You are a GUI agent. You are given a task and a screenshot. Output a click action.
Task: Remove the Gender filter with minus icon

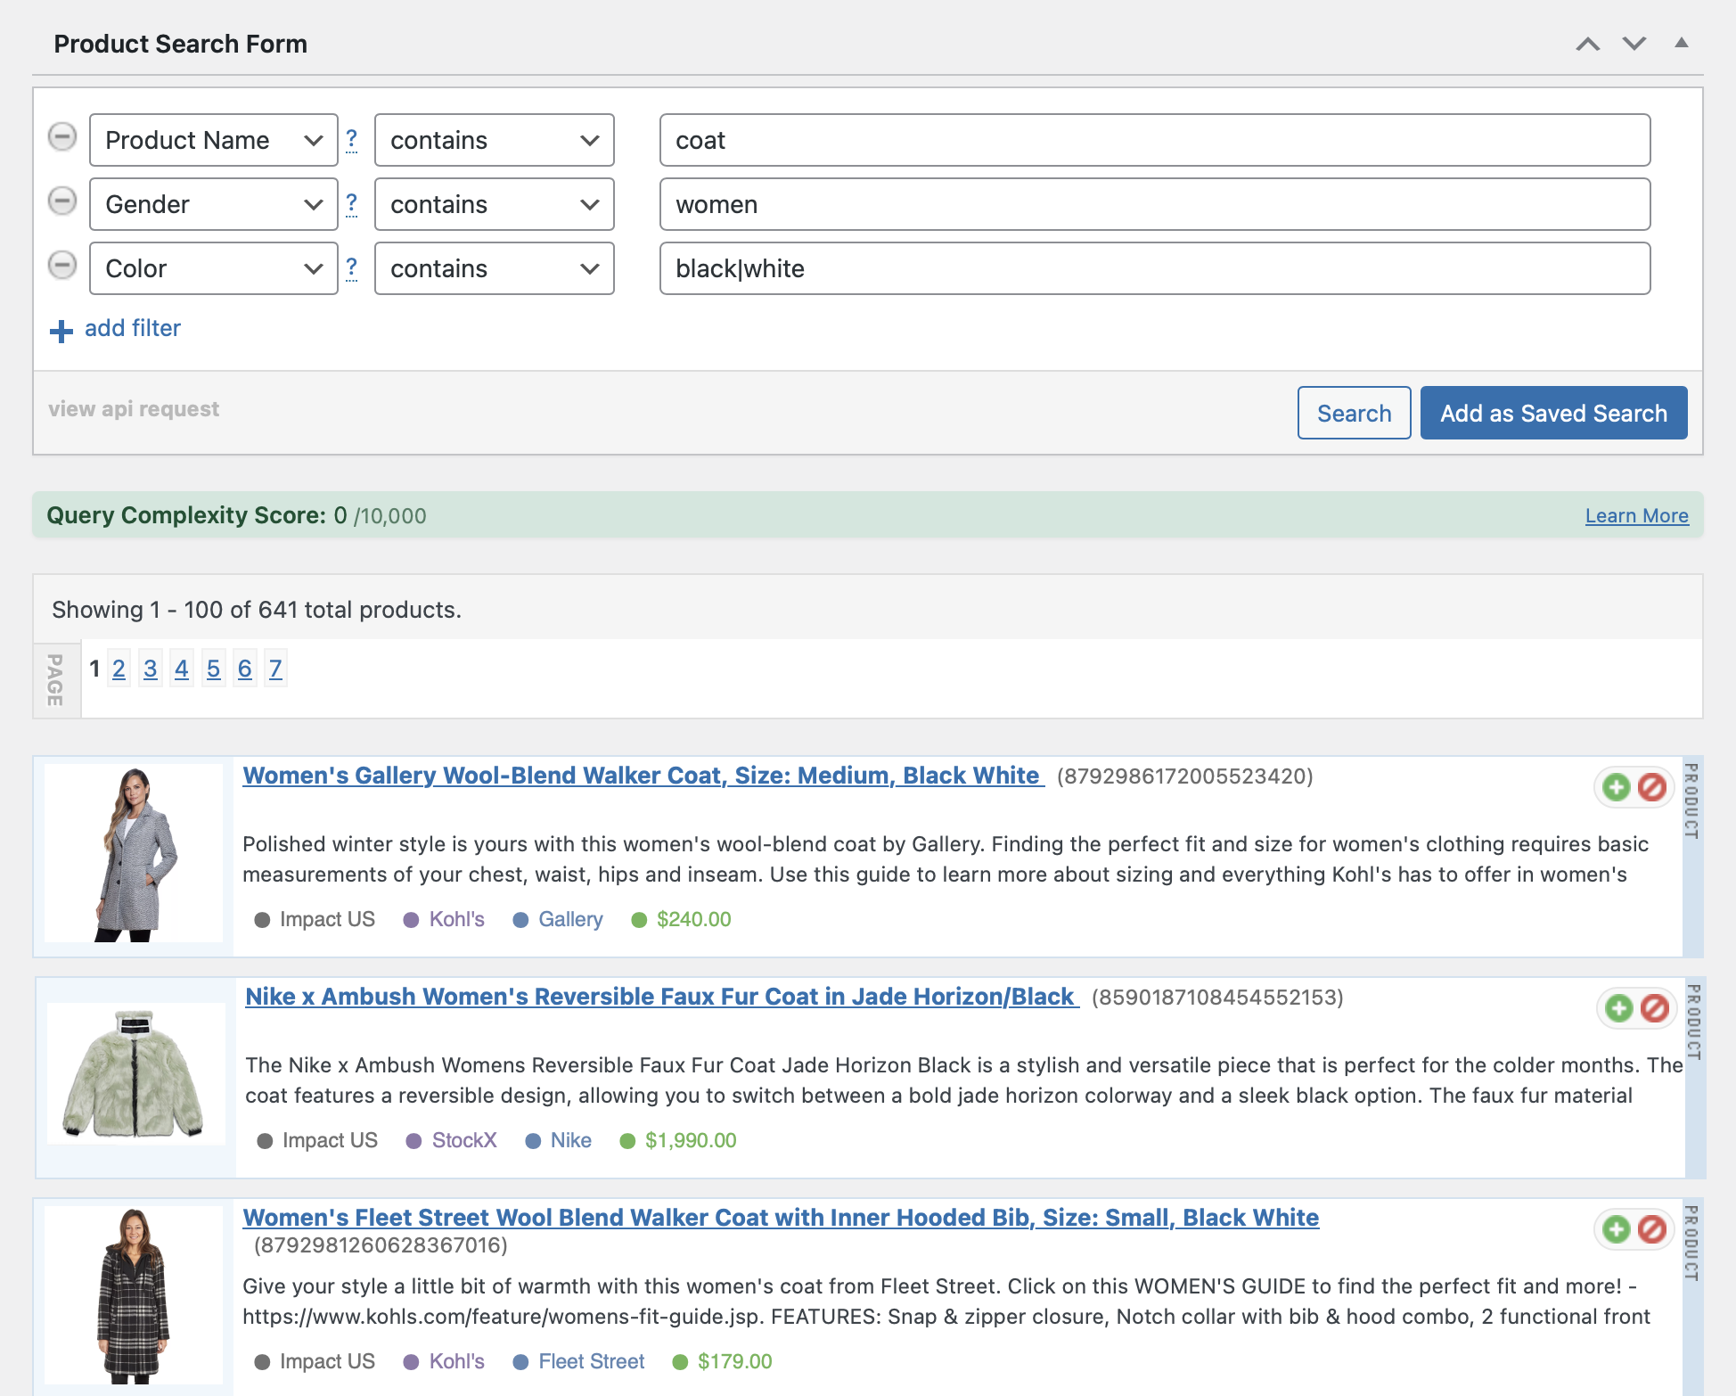pyautogui.click(x=62, y=201)
